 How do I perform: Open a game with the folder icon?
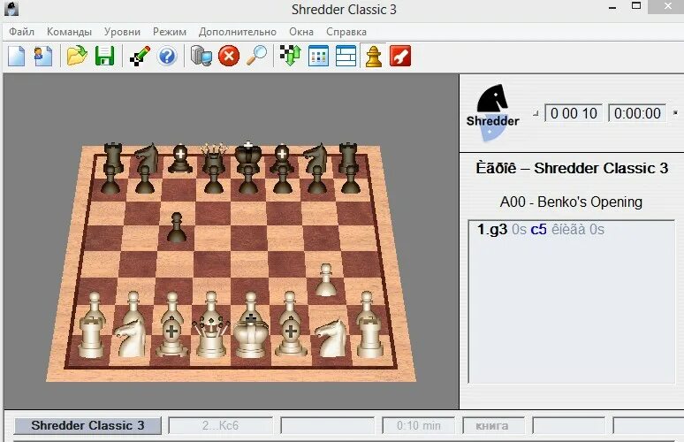pyautogui.click(x=77, y=56)
